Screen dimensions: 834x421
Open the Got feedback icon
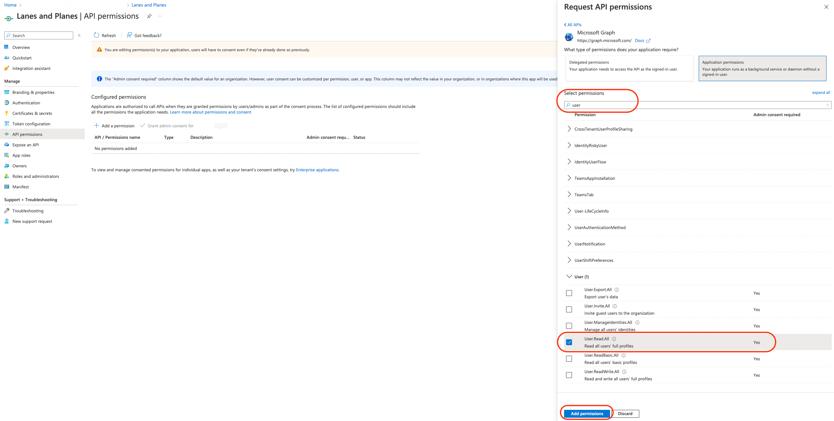(x=129, y=35)
